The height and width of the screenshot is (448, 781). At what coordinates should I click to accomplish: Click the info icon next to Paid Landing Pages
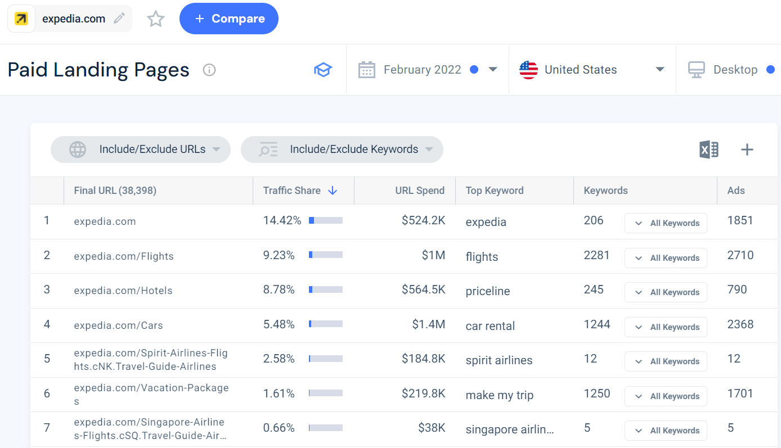[209, 70]
